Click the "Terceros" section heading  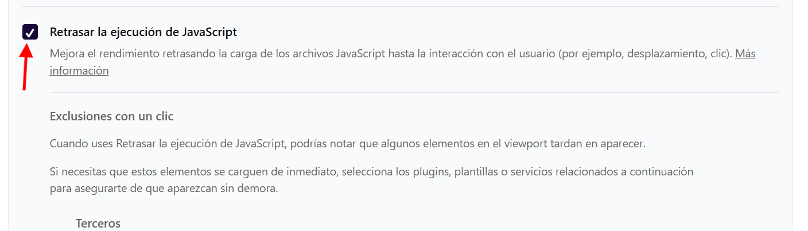tap(98, 223)
